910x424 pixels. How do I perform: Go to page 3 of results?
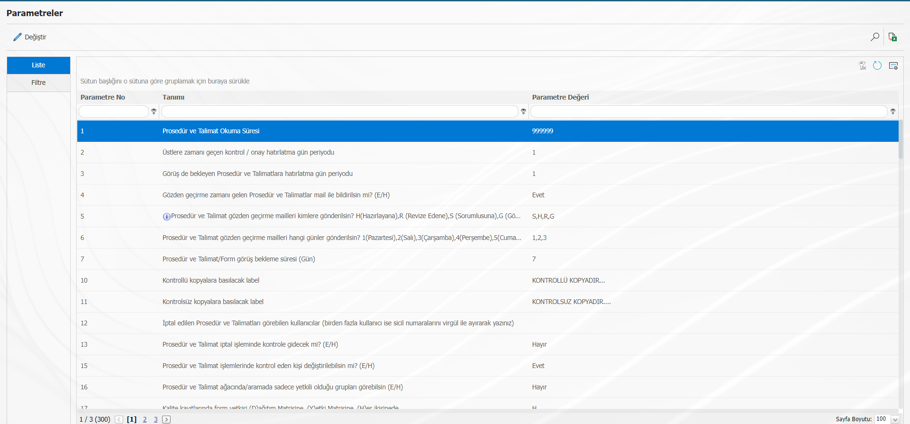pos(155,419)
